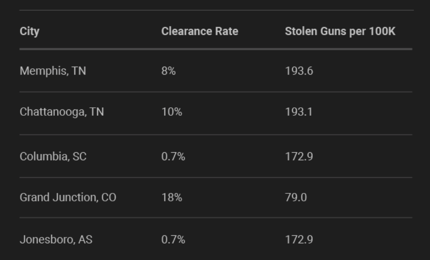Click the thin border line above the header
Image resolution: width=430 pixels, height=260 pixels.
pyautogui.click(x=216, y=10)
